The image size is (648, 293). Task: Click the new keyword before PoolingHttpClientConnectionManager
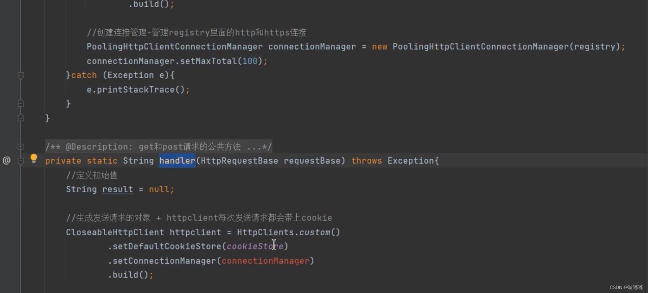(380, 47)
